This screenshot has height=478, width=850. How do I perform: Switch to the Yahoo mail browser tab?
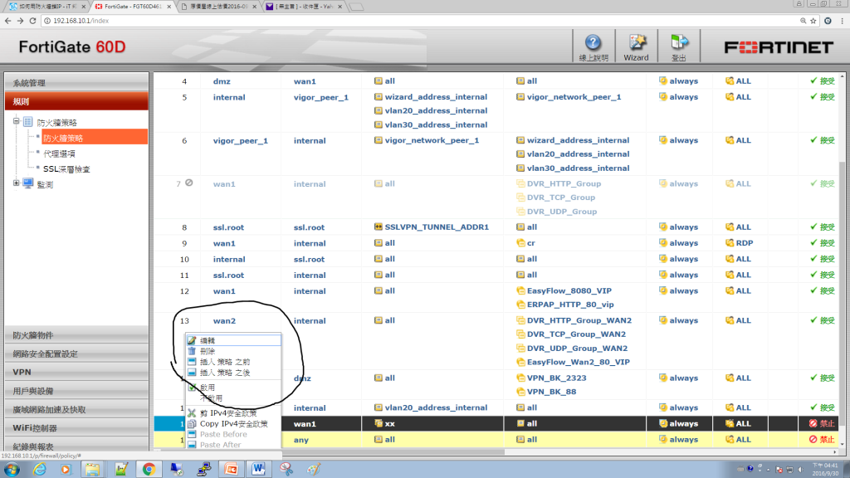pyautogui.click(x=304, y=7)
